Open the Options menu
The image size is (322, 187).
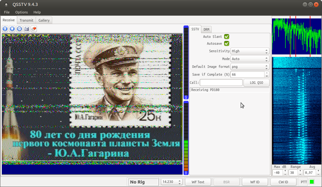(22, 12)
